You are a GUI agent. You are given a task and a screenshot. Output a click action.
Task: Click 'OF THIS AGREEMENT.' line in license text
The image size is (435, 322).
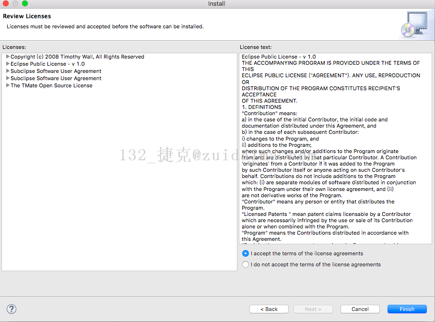click(270, 101)
